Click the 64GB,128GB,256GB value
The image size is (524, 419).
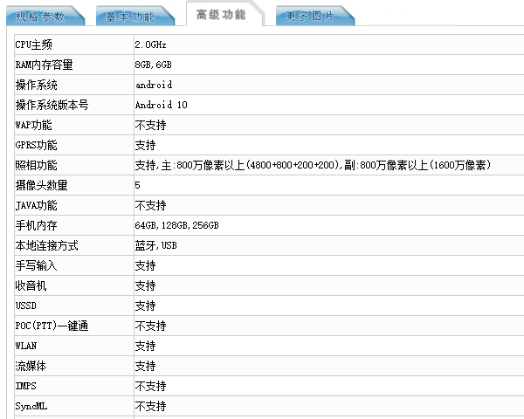[176, 225]
